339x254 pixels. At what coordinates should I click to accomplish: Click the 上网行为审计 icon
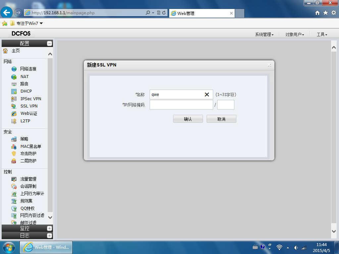click(x=14, y=194)
